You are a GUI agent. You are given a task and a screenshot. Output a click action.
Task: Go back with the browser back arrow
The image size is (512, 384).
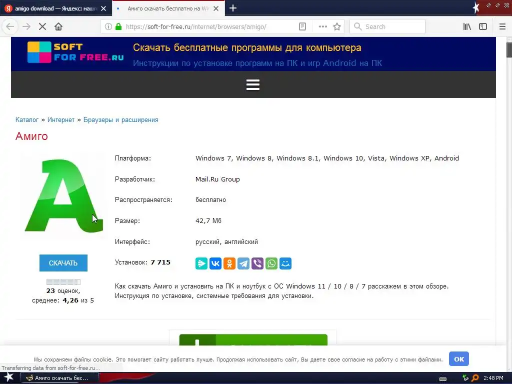click(10, 26)
